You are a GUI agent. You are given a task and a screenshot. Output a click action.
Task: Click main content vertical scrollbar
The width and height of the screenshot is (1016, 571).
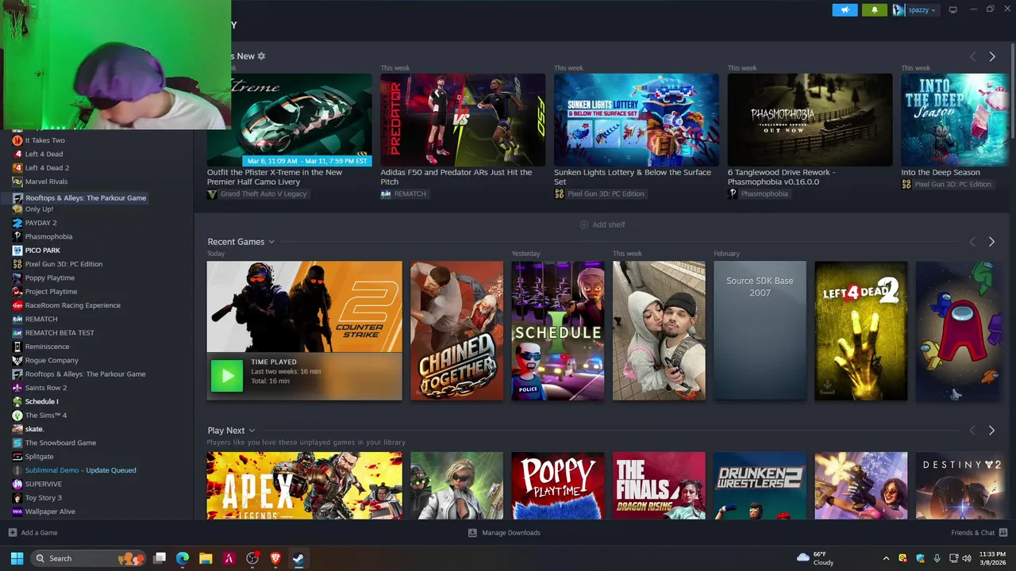(1012, 93)
